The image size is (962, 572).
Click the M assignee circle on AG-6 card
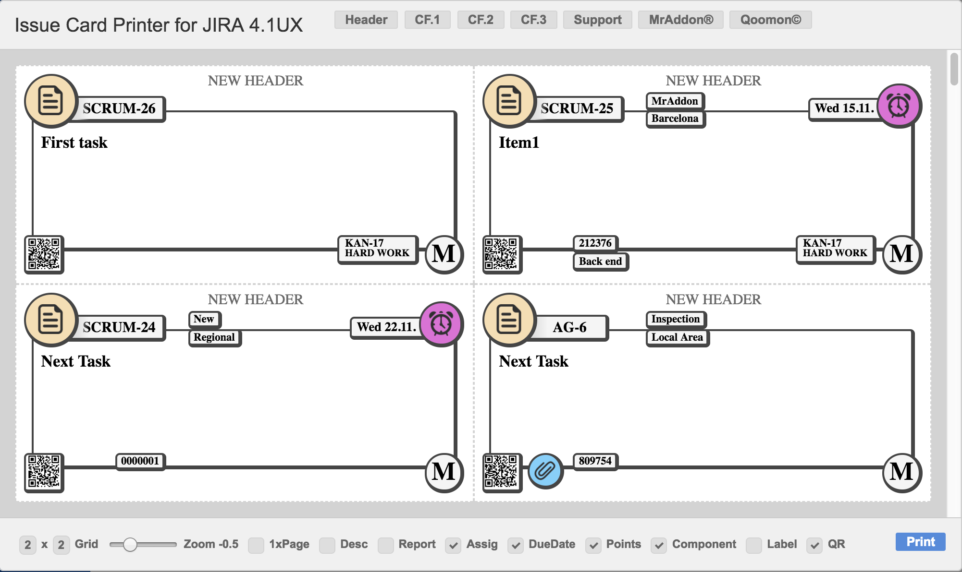pyautogui.click(x=901, y=472)
